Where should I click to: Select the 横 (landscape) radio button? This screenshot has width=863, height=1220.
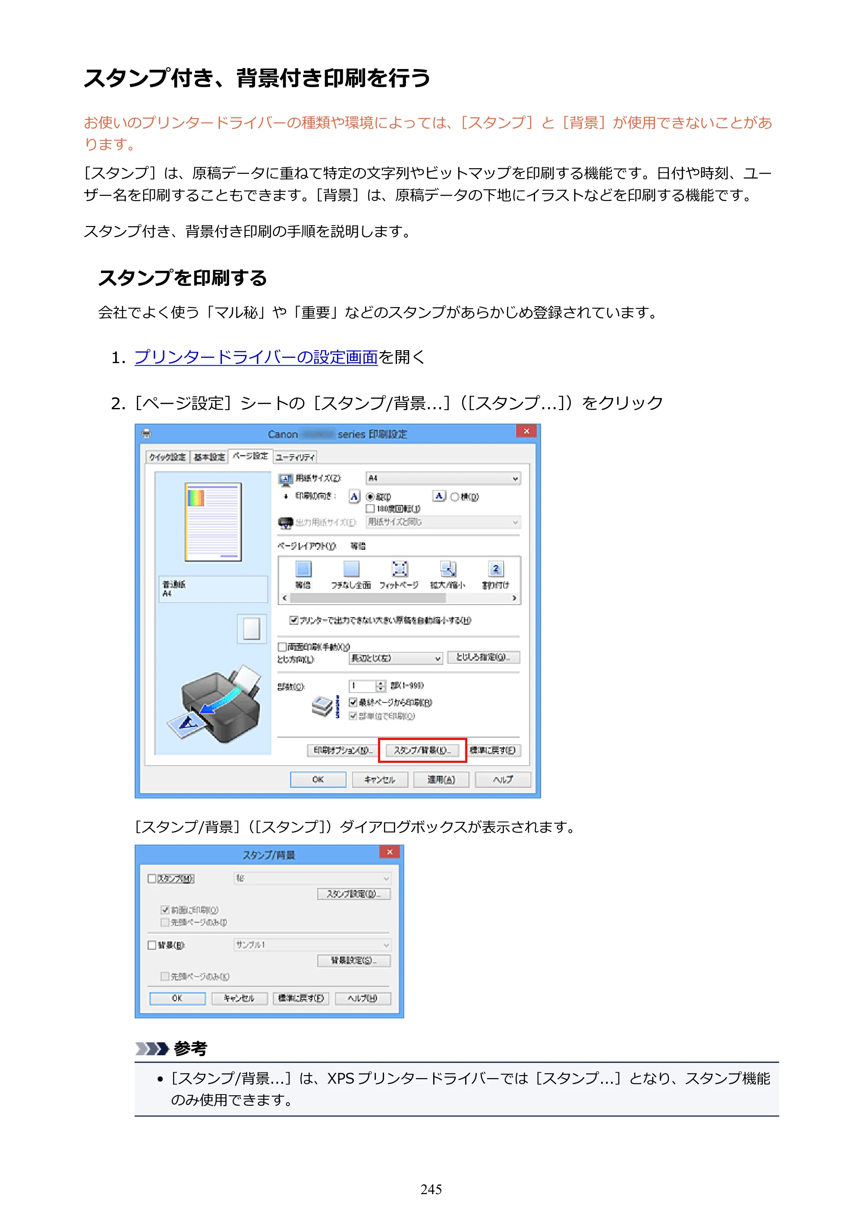pyautogui.click(x=455, y=497)
